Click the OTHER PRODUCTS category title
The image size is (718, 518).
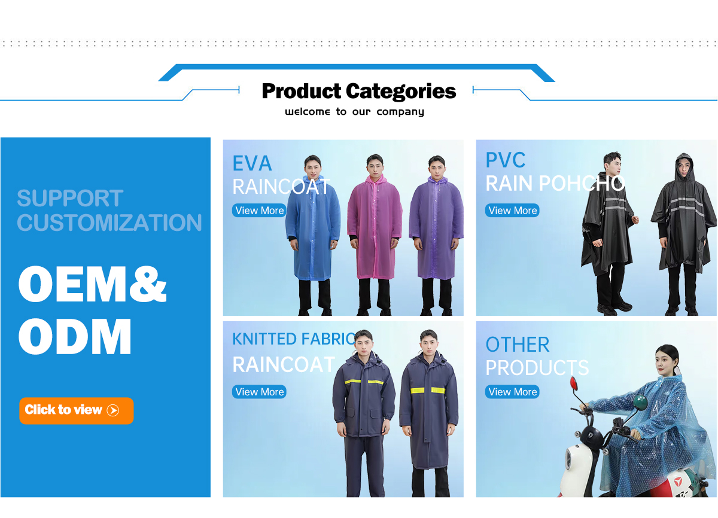point(537,356)
